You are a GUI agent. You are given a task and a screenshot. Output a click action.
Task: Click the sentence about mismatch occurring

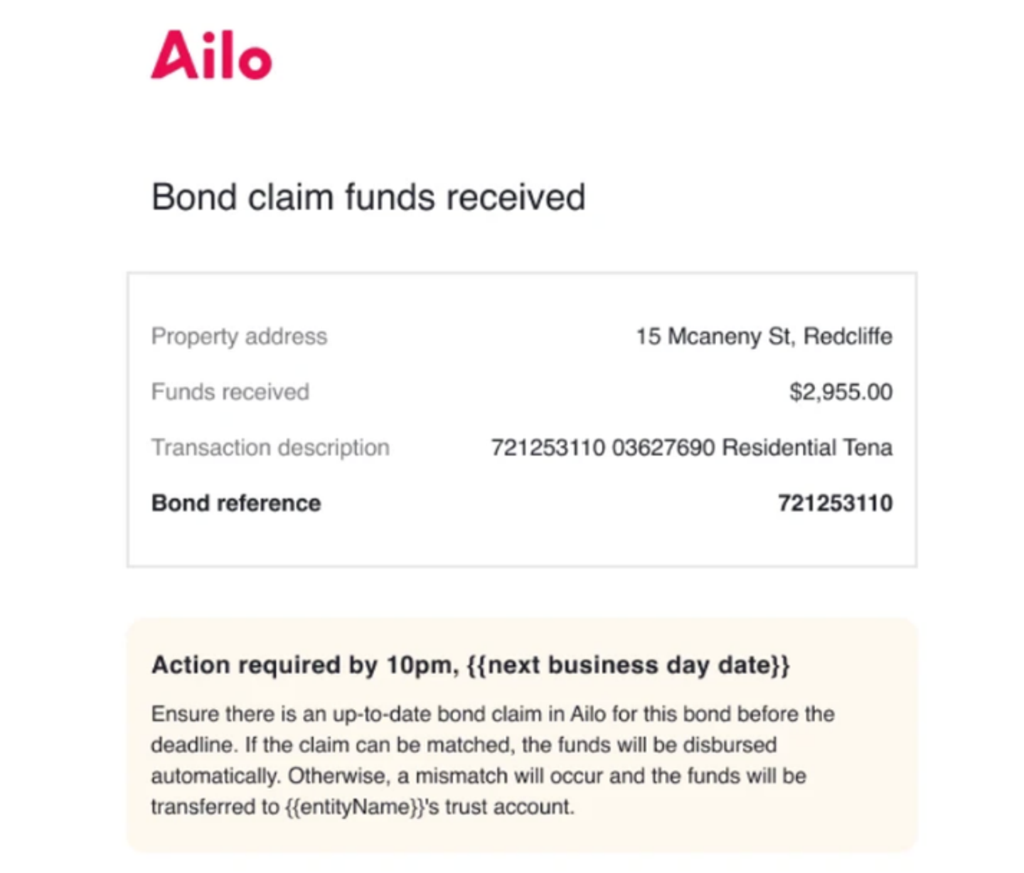478,791
